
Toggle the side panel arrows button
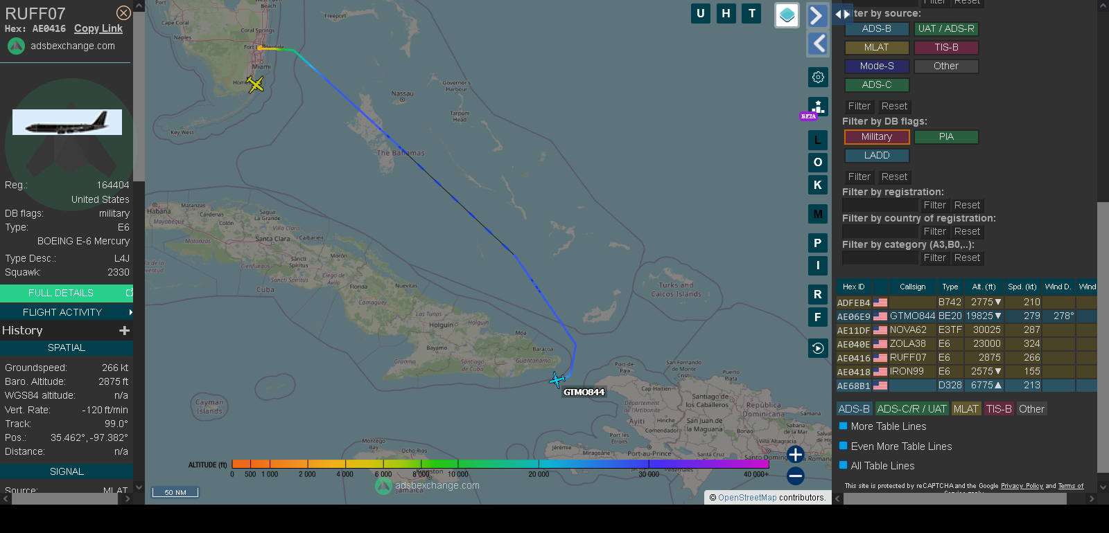(842, 14)
